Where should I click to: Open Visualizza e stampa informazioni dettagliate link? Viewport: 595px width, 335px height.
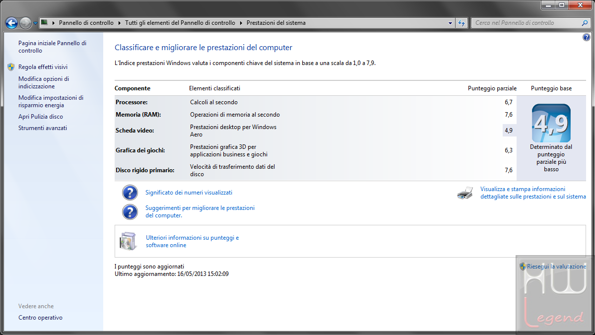click(x=533, y=193)
